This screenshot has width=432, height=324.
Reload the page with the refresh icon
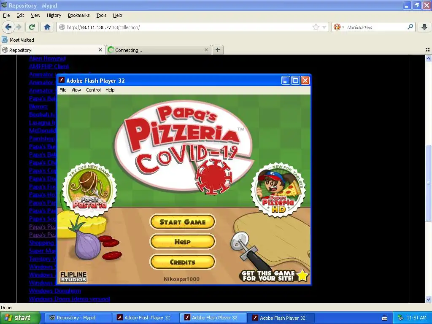click(x=32, y=27)
